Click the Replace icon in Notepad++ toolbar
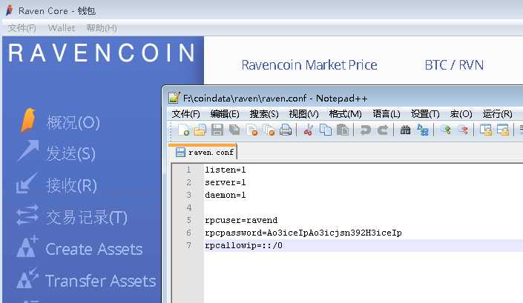Viewport: 523px width, 303px height. tap(423, 130)
